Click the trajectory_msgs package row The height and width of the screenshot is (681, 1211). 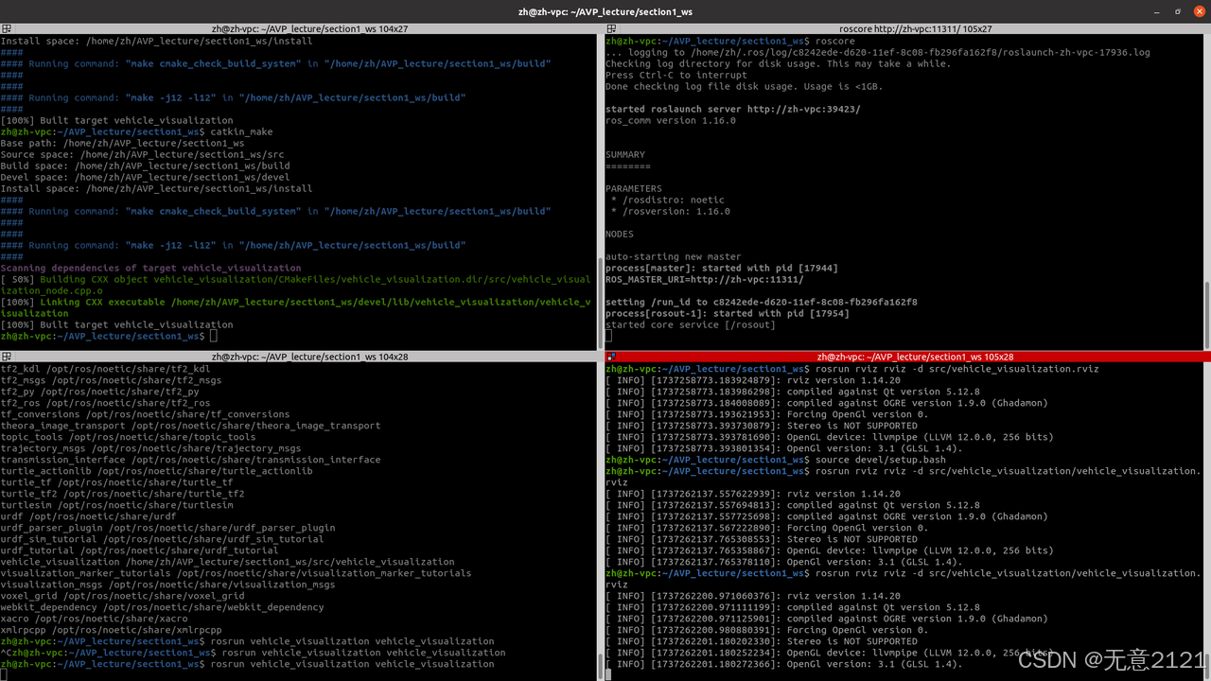click(x=150, y=448)
